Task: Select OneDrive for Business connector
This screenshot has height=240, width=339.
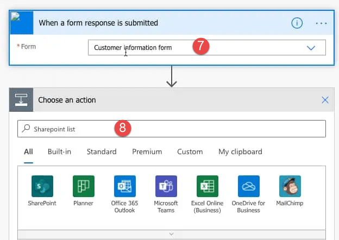Action: [x=249, y=186]
